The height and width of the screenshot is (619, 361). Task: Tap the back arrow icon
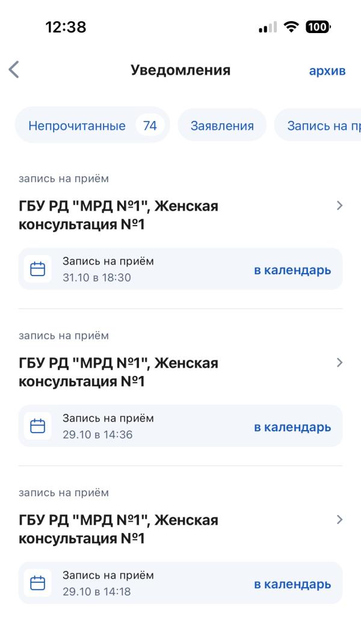tap(14, 70)
